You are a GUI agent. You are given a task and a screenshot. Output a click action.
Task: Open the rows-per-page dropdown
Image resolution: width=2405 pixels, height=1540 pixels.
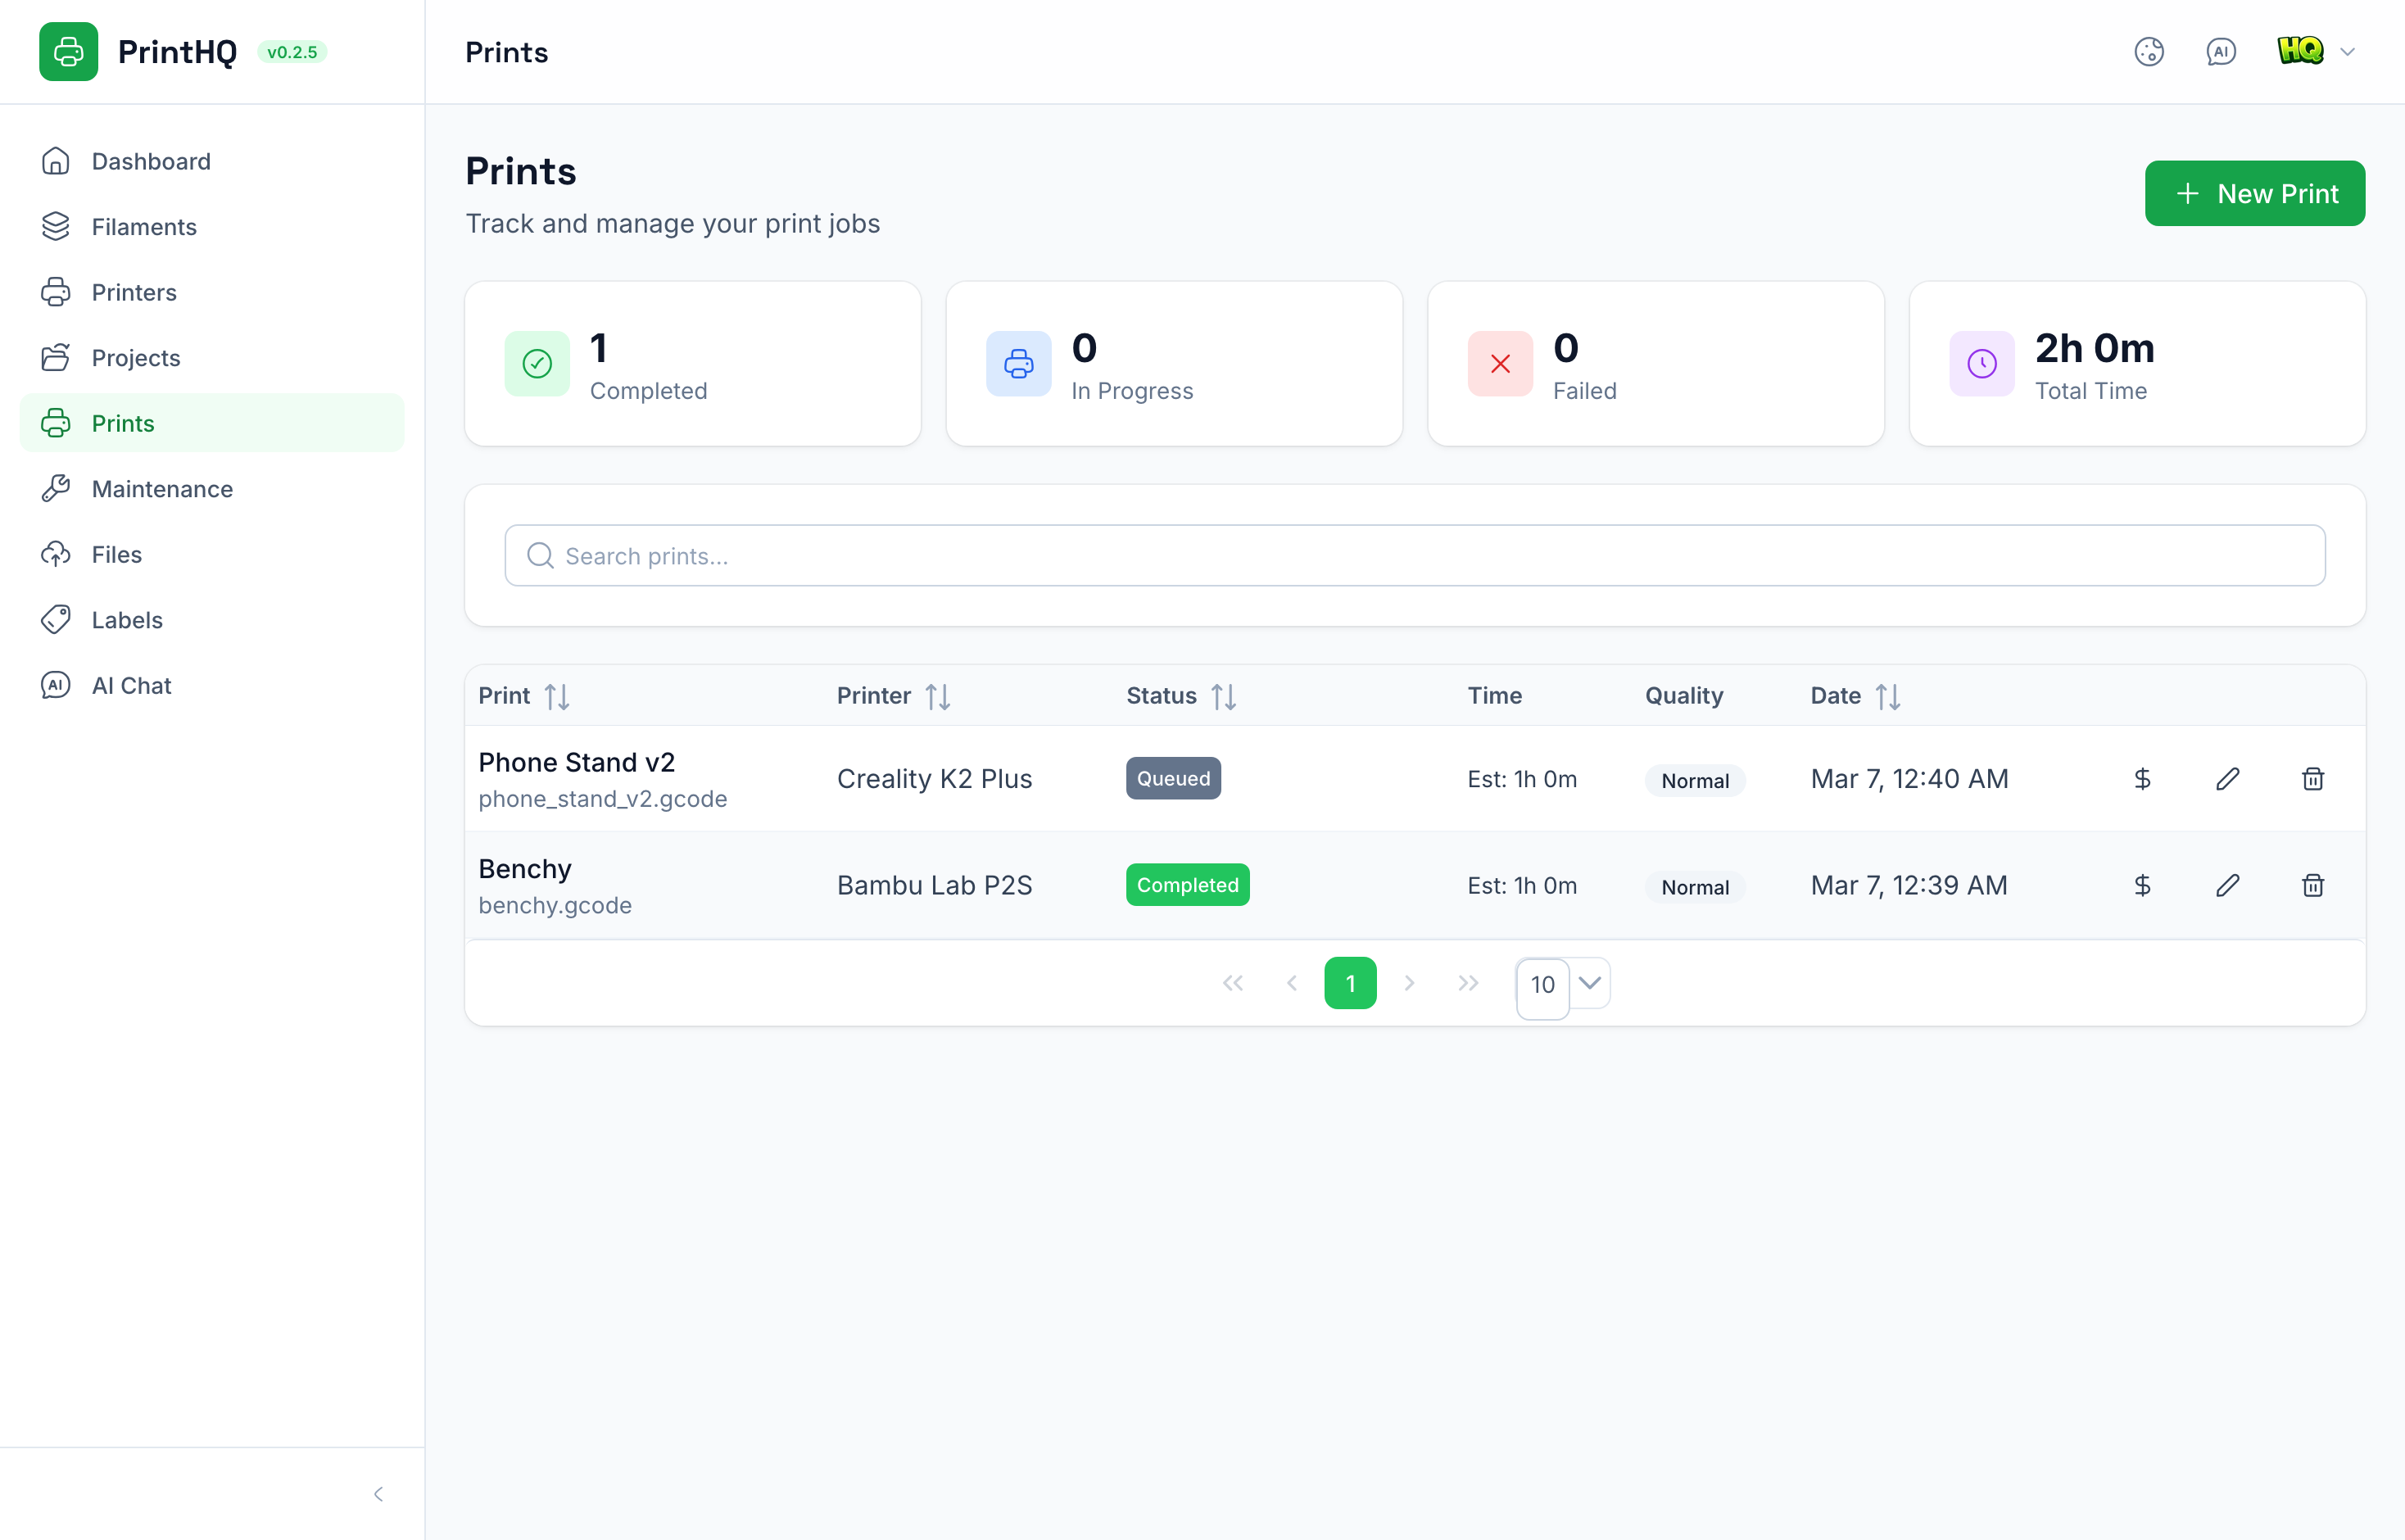[1562, 985]
